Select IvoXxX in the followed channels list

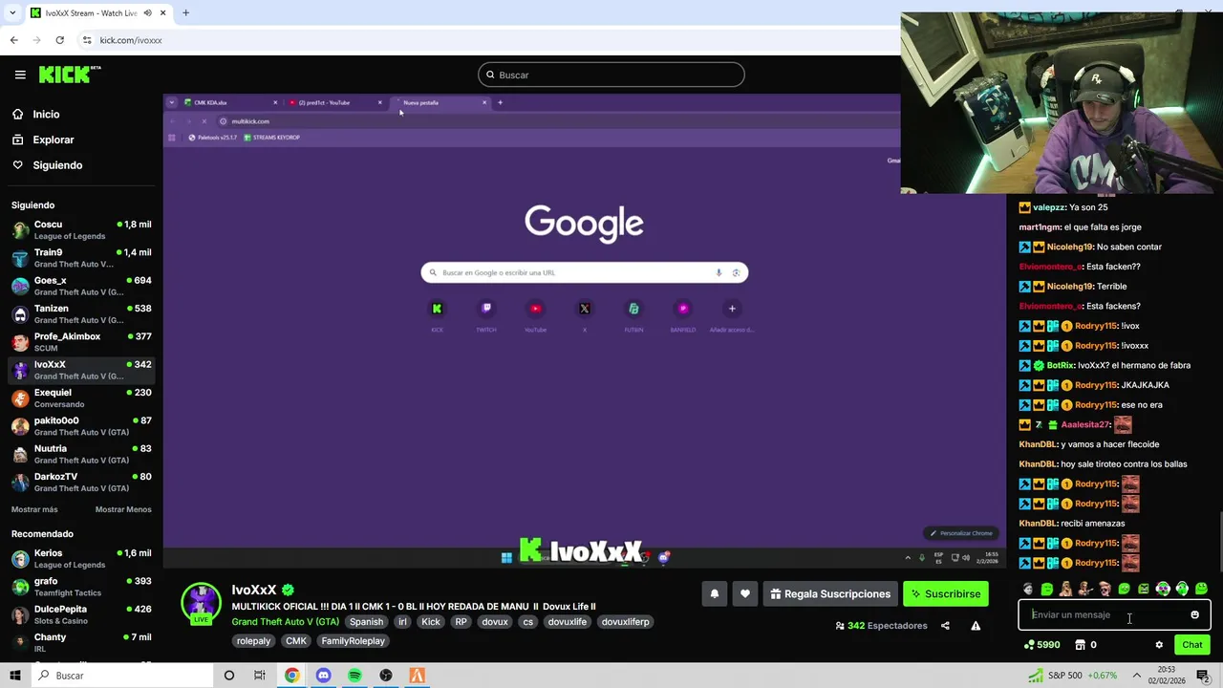81,370
